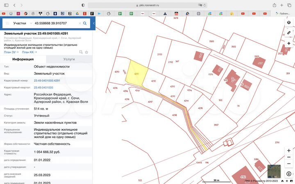Collapse the left information panel
Viewport: 295px width, 184px height.
(94, 23)
